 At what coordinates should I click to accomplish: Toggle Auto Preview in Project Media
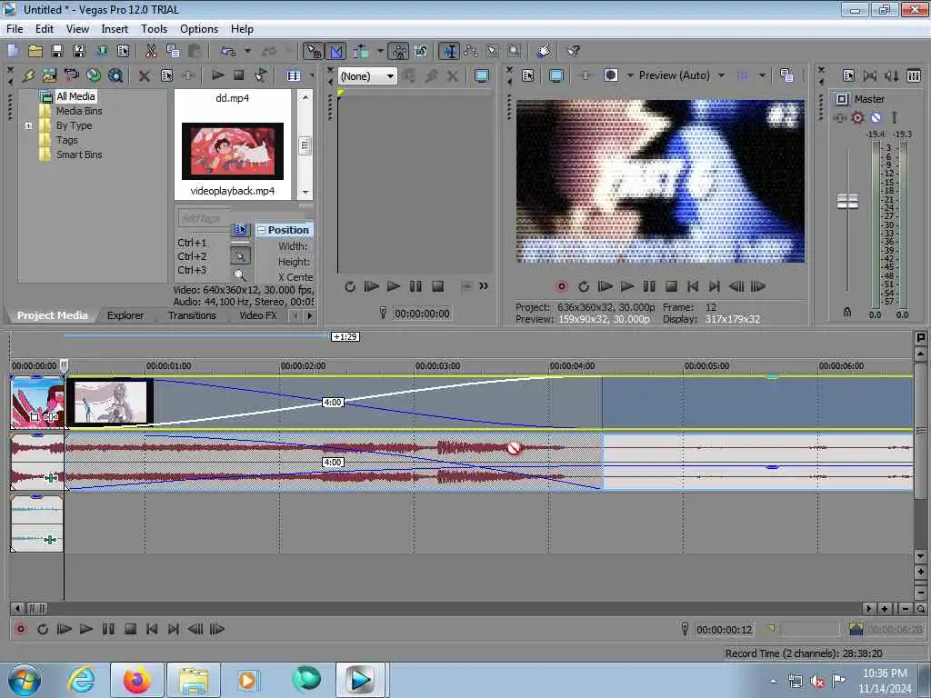(261, 75)
